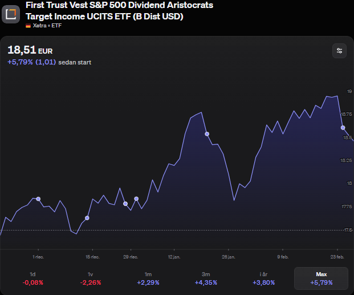Click the chart marker just after 29 dec.
This screenshot has height=295, width=354.
[x=136, y=199]
